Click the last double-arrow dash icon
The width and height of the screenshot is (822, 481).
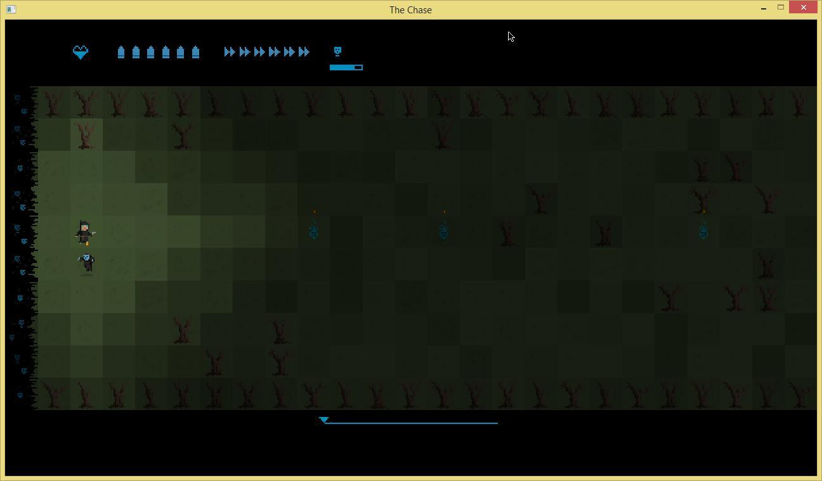(x=304, y=52)
